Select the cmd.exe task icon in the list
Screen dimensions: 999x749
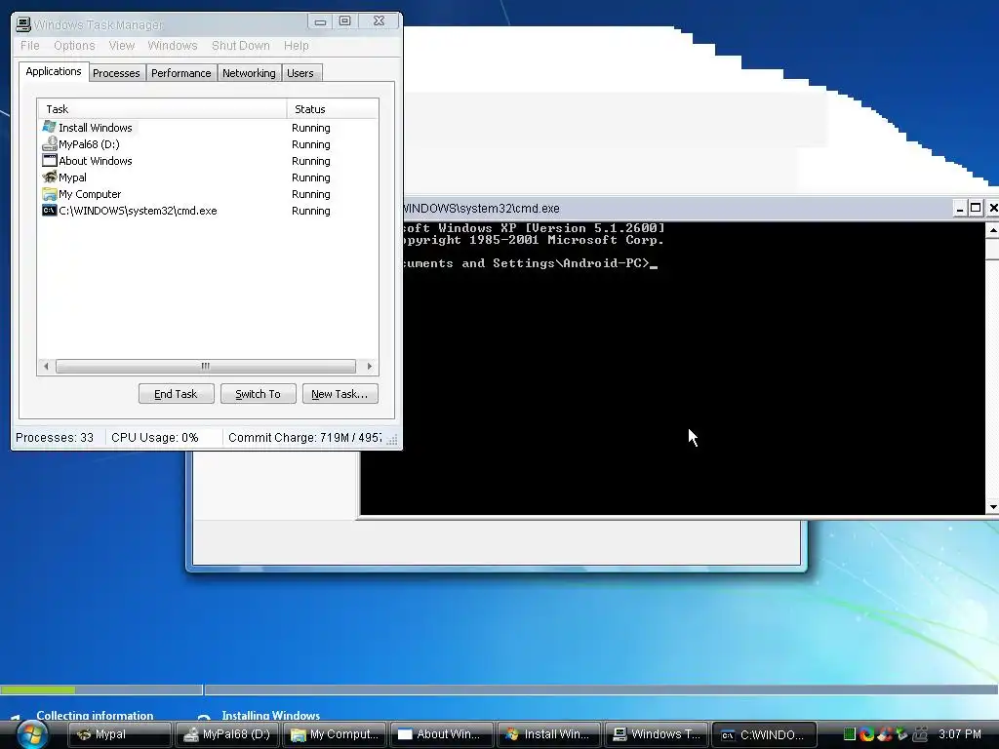click(49, 211)
